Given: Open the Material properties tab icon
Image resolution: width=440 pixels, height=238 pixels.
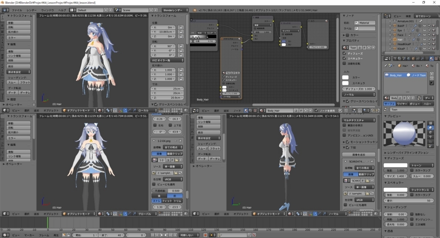Looking at the screenshot, I should pyautogui.click(x=431, y=58).
